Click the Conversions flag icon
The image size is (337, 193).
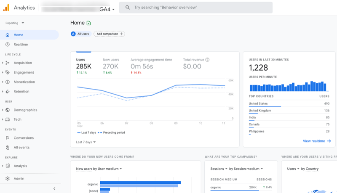8,138
